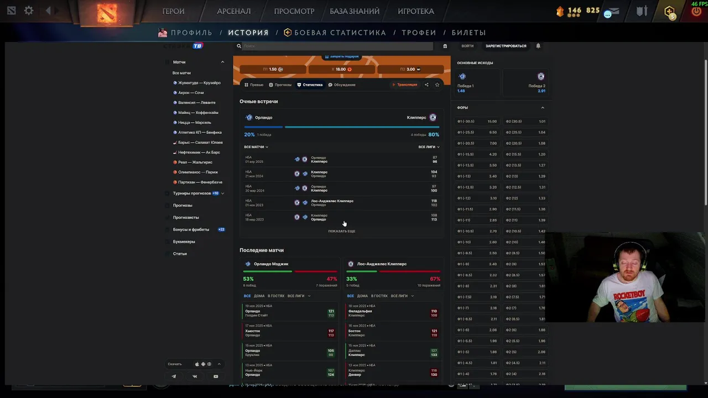Viewport: 708px width, 398px height.
Task: Click the Apple download icon
Action: pyautogui.click(x=197, y=364)
